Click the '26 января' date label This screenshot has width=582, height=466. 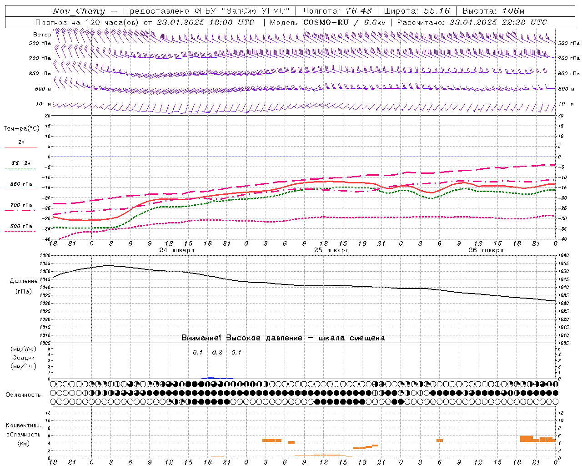click(x=486, y=250)
